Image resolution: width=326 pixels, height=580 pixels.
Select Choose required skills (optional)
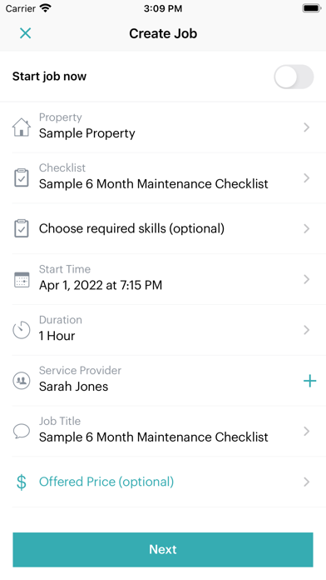click(x=131, y=228)
